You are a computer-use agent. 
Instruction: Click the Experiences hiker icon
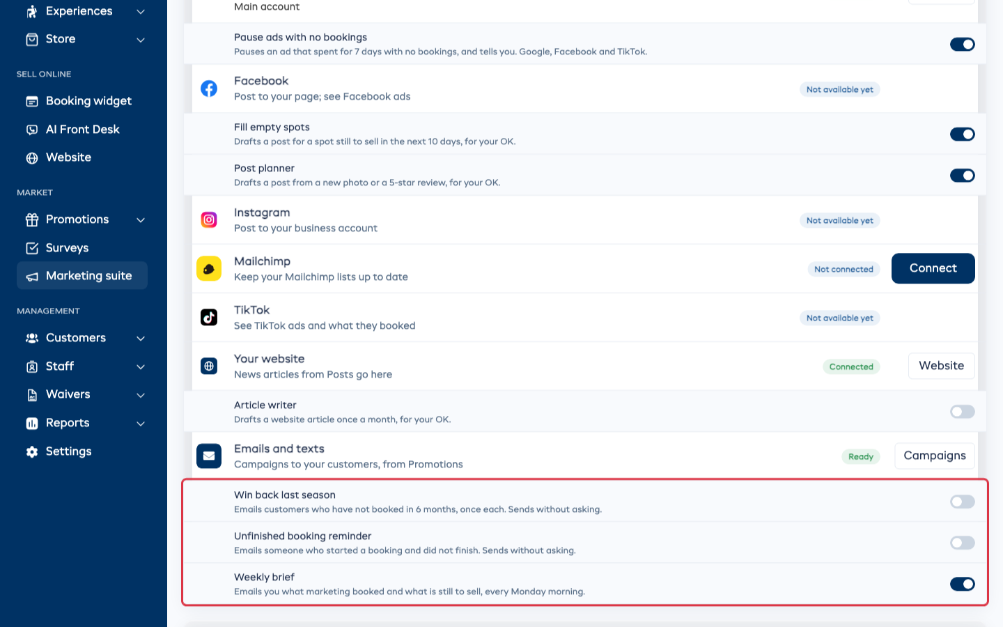tap(32, 11)
